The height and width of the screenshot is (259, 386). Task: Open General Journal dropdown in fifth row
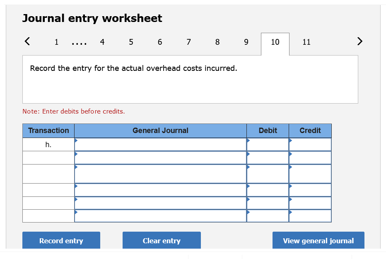click(x=161, y=203)
